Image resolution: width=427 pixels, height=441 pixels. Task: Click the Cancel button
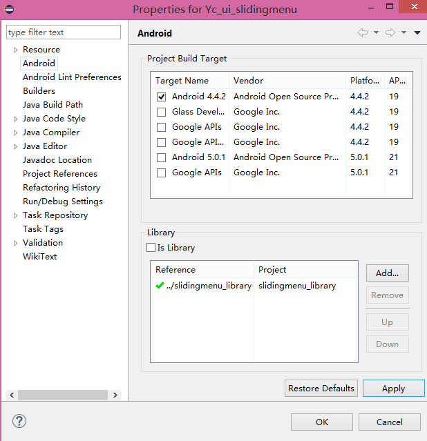click(390, 422)
